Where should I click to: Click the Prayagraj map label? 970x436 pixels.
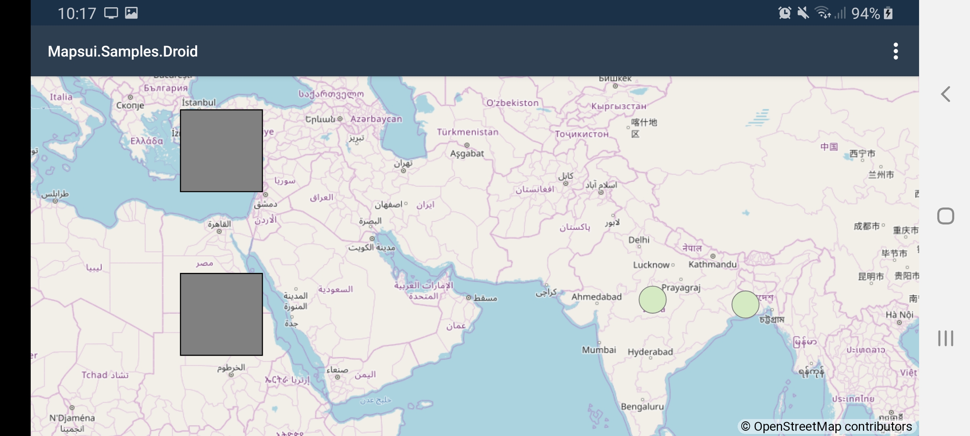coord(681,288)
